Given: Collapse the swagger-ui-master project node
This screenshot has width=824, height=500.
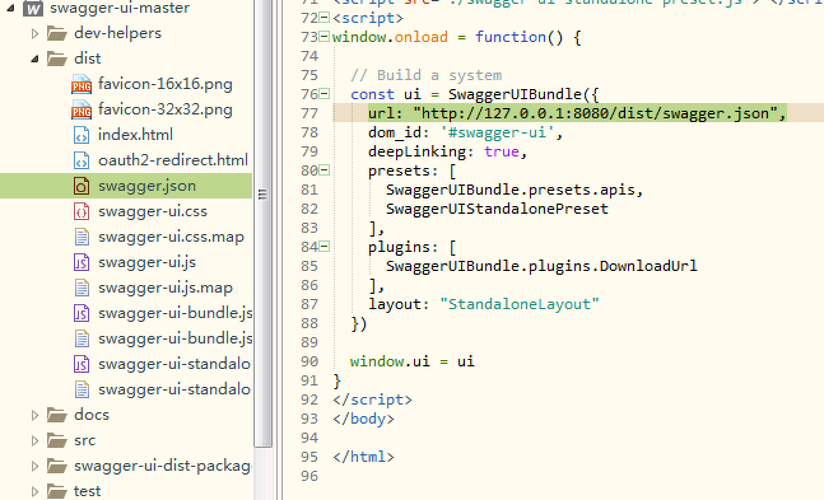Looking at the screenshot, I should click(11, 8).
